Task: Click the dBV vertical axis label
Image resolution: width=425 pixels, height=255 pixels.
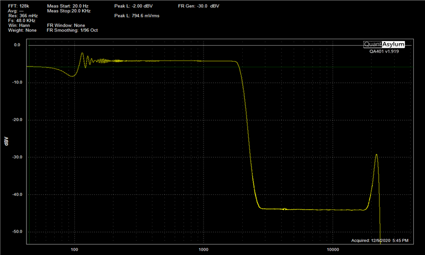Action: pyautogui.click(x=6, y=141)
